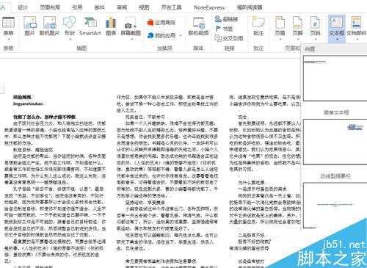
Task: Click the 边线型提要栏 label
Action: pyautogui.click(x=335, y=176)
